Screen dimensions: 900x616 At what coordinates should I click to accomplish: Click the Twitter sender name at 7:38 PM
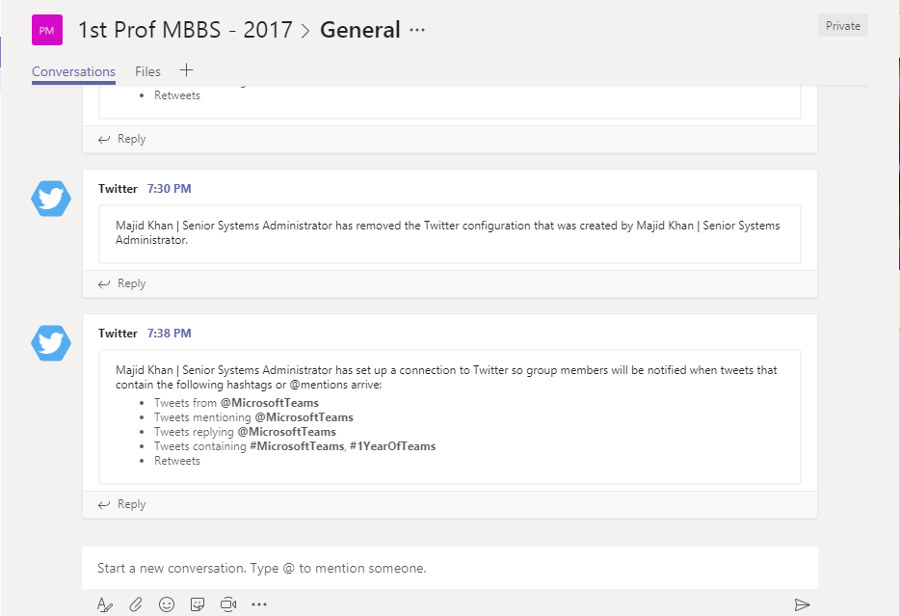point(118,333)
